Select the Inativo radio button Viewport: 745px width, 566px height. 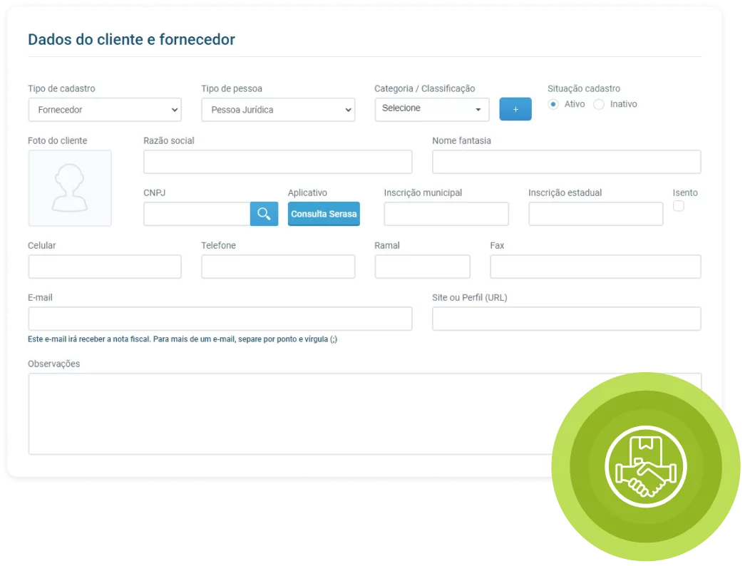599,104
